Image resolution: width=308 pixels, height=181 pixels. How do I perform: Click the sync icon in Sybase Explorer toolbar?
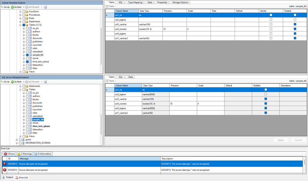point(46,7)
